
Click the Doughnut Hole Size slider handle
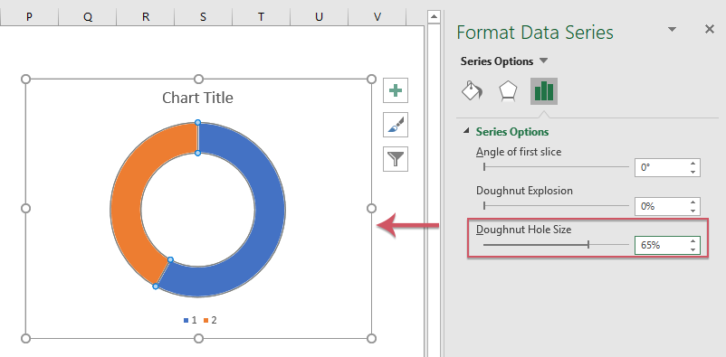588,245
